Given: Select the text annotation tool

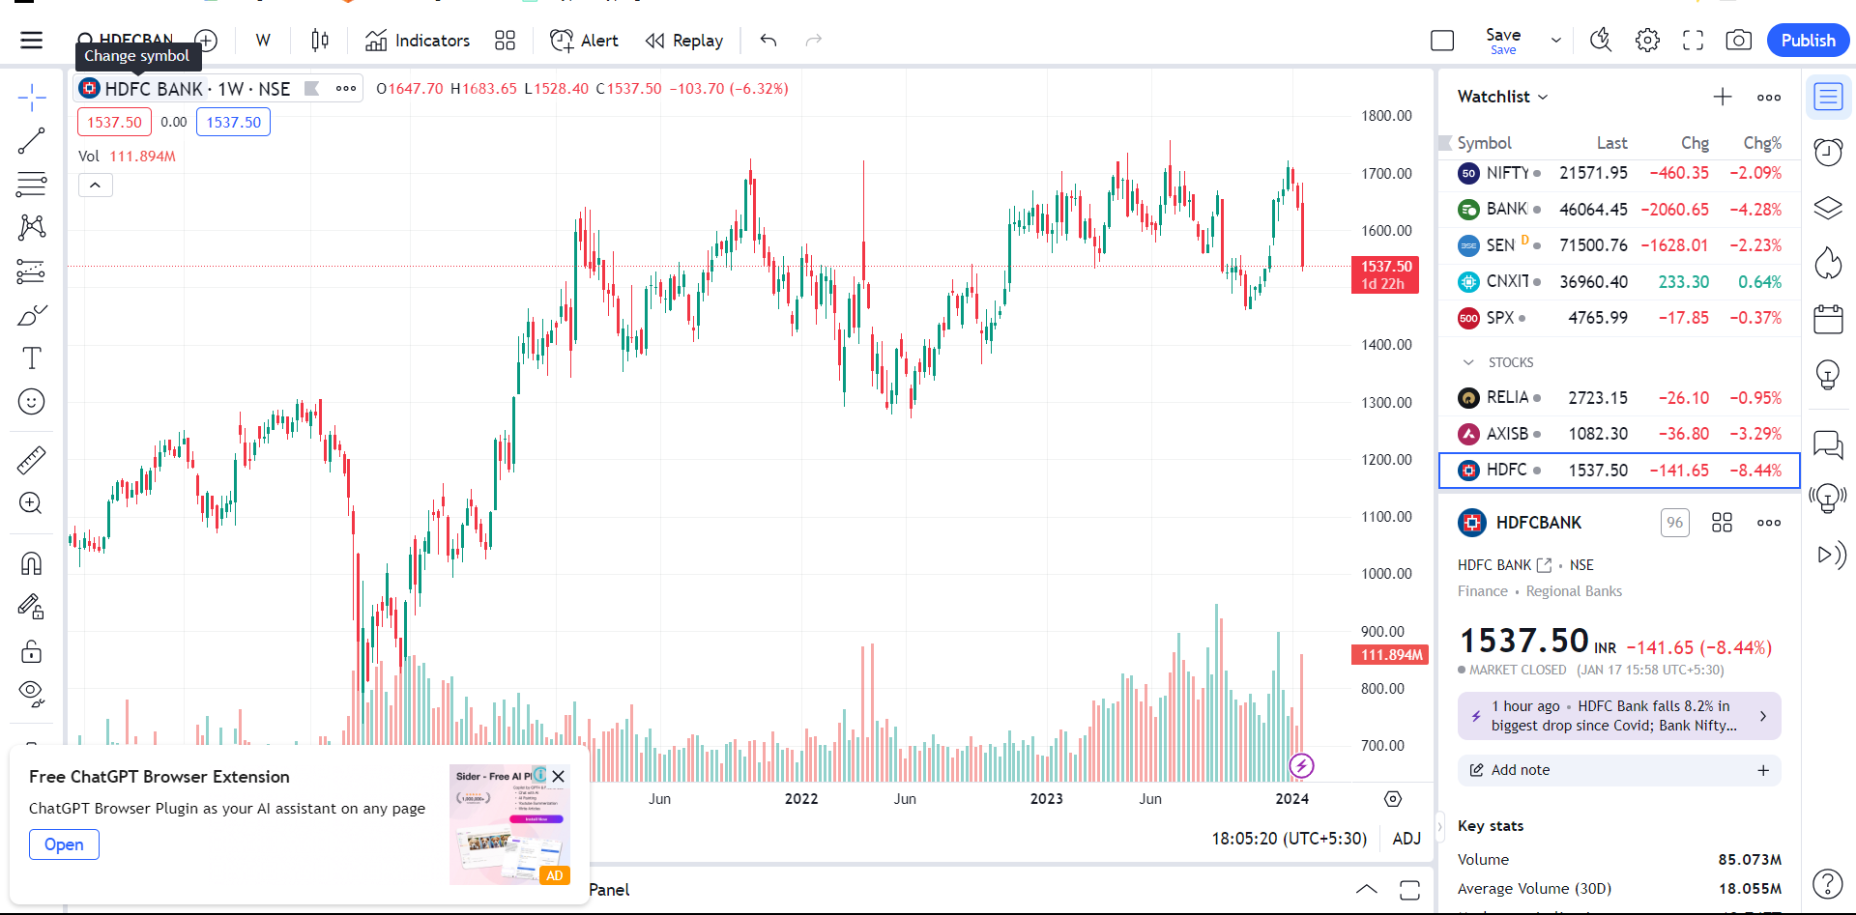Looking at the screenshot, I should tap(31, 358).
